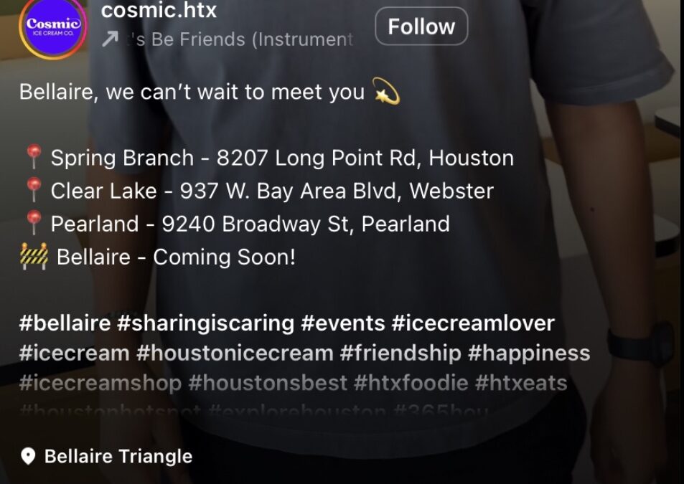View the #icecreamshop hashtag

[100, 383]
